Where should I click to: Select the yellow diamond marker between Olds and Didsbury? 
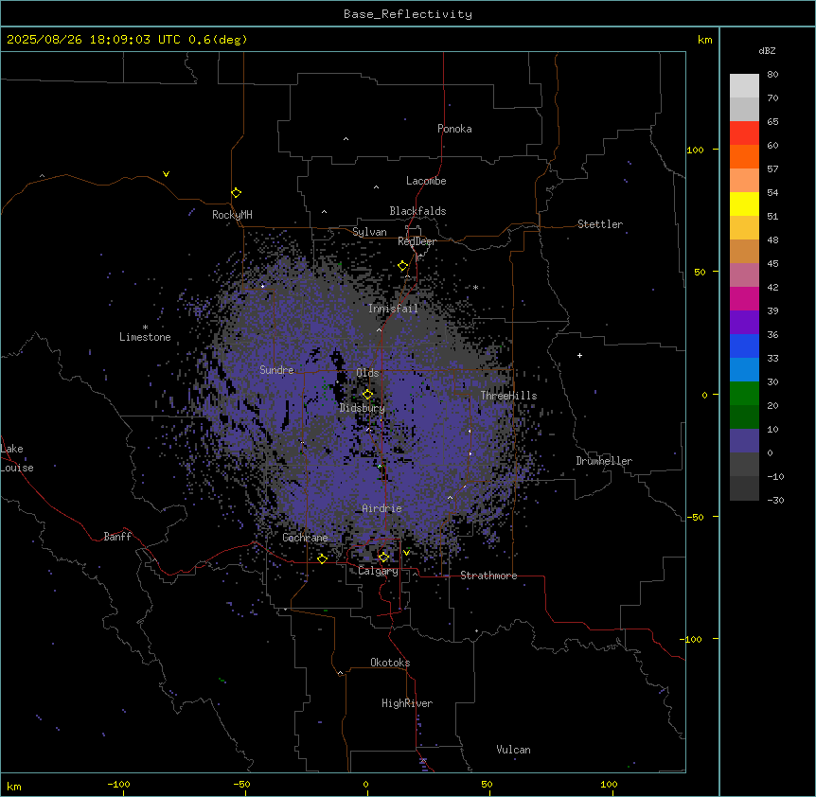(368, 394)
